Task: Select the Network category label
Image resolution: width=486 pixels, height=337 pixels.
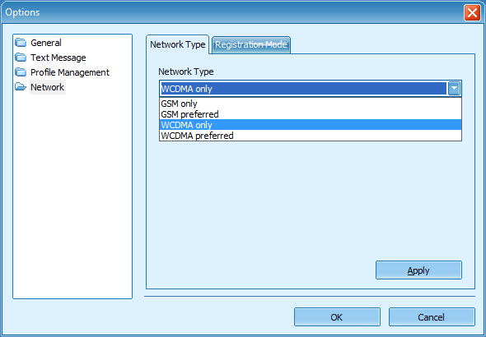Action: point(48,87)
